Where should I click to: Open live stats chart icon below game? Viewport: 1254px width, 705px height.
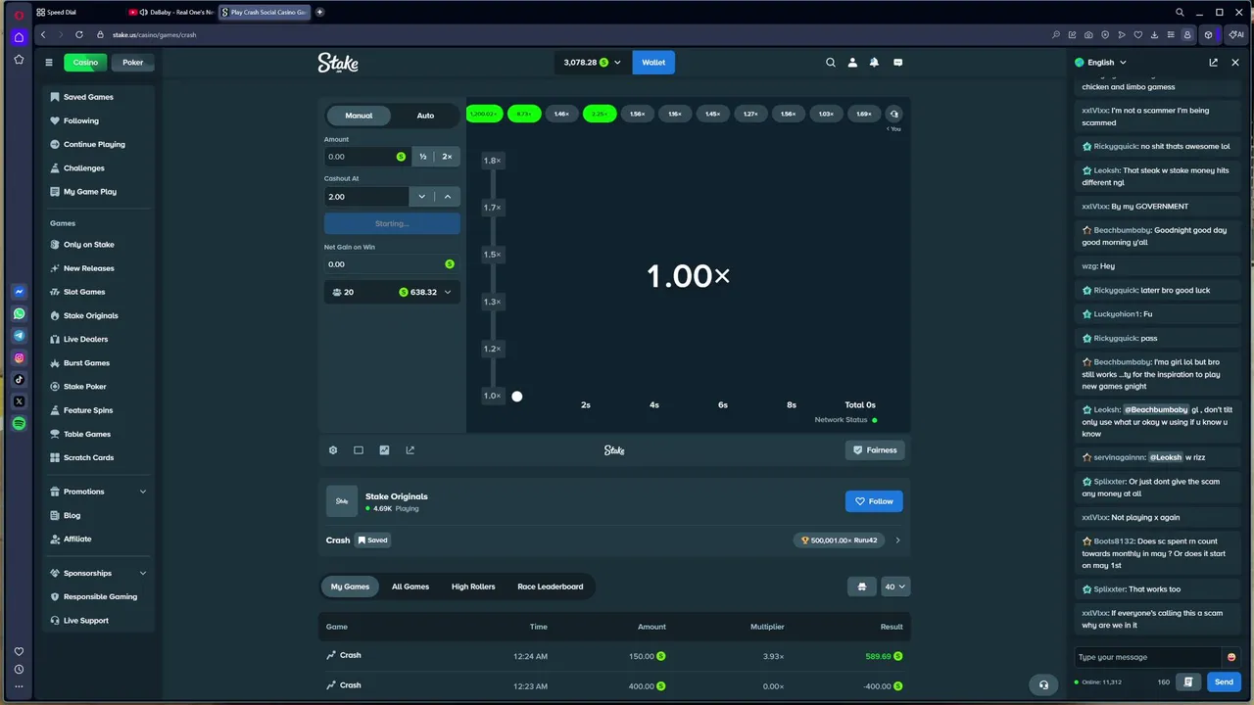click(384, 450)
